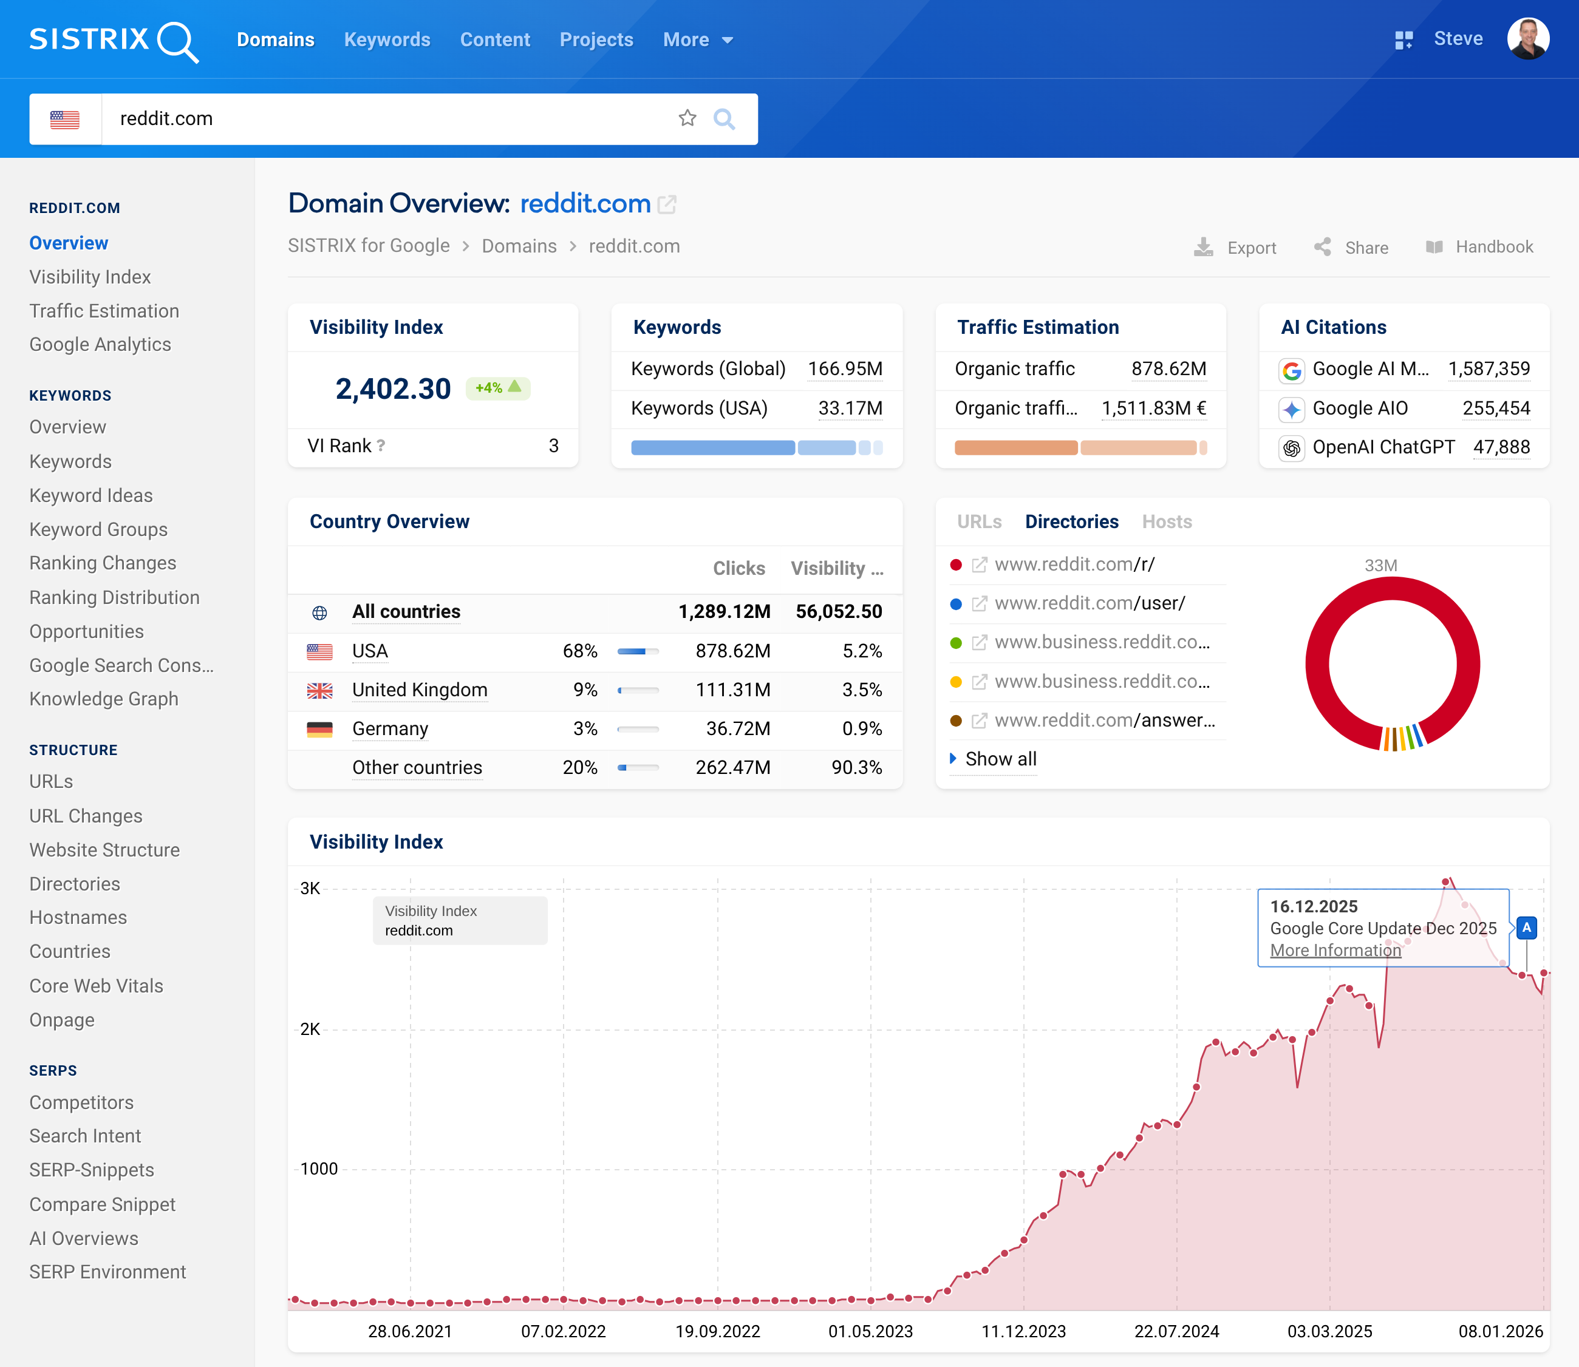
Task: Click the red legend dot for www.reddit.com/r/
Action: click(x=955, y=565)
